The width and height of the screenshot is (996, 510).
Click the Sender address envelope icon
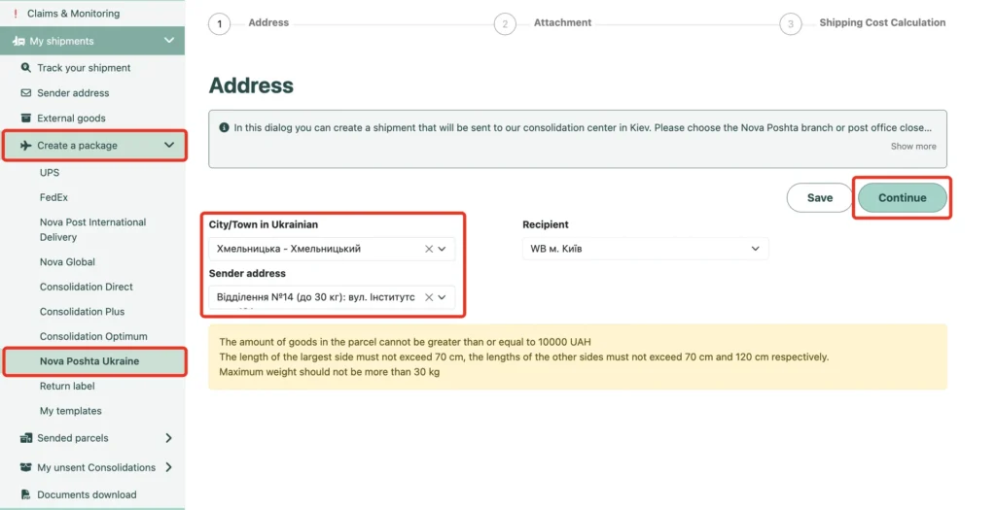pos(26,92)
